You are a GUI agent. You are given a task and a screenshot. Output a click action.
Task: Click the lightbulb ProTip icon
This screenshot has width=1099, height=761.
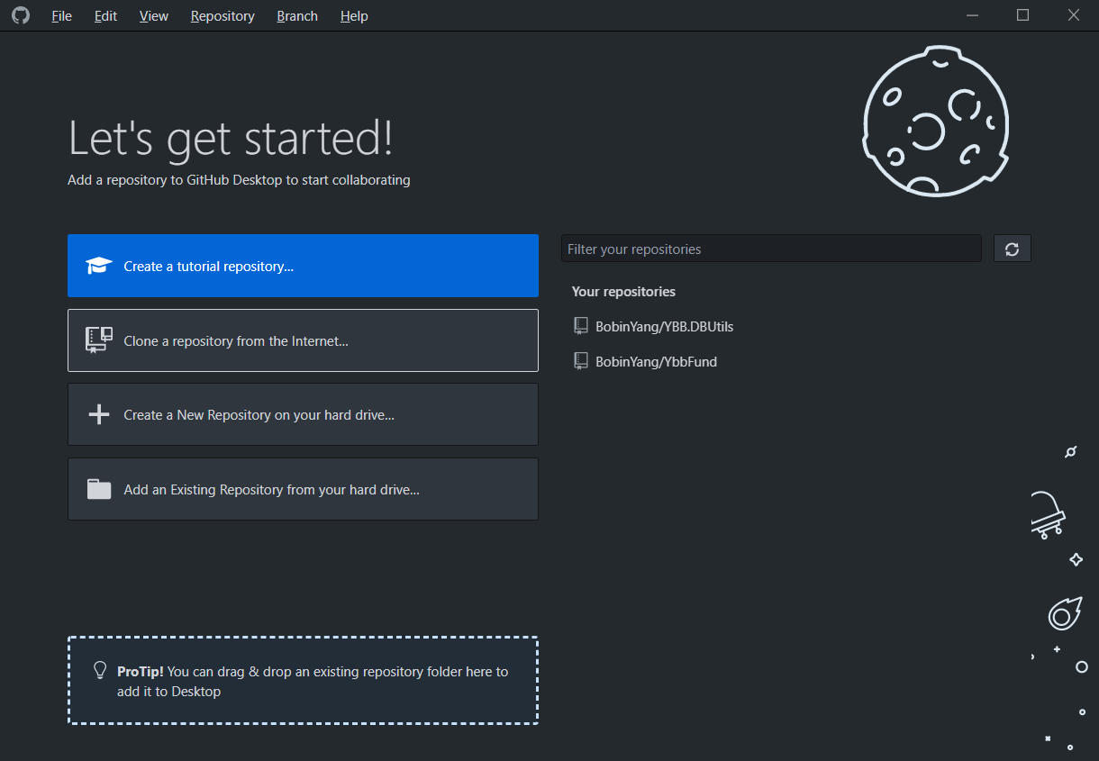(x=100, y=671)
